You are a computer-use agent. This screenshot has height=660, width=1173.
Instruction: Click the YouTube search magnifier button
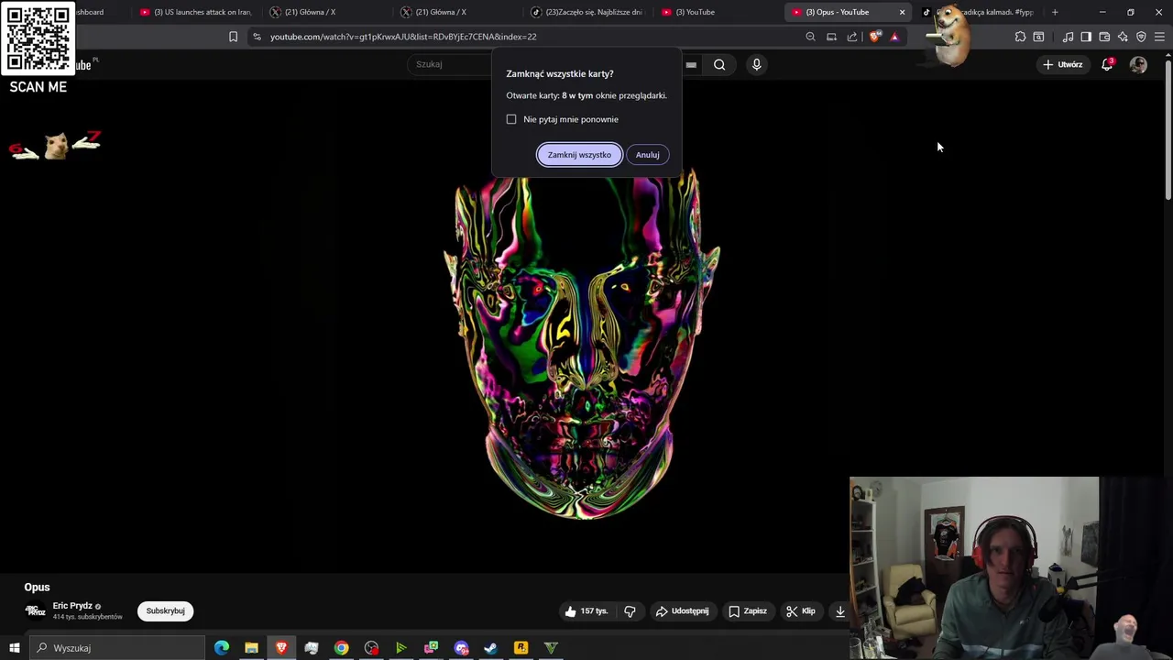pyautogui.click(x=719, y=64)
